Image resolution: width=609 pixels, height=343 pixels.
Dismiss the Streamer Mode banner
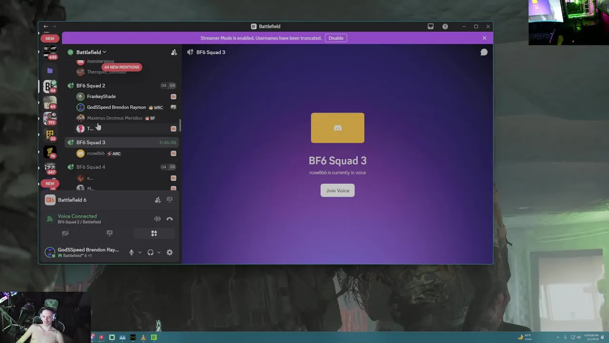(484, 38)
